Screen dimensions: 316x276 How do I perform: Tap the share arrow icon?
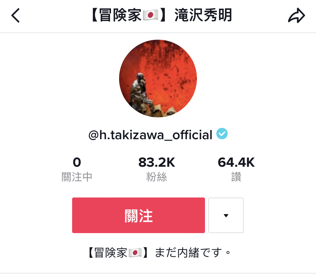tap(297, 15)
